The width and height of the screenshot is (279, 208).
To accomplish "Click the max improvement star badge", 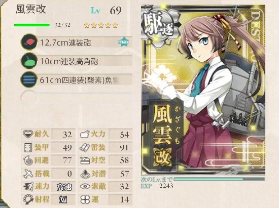I will click(123, 42).
